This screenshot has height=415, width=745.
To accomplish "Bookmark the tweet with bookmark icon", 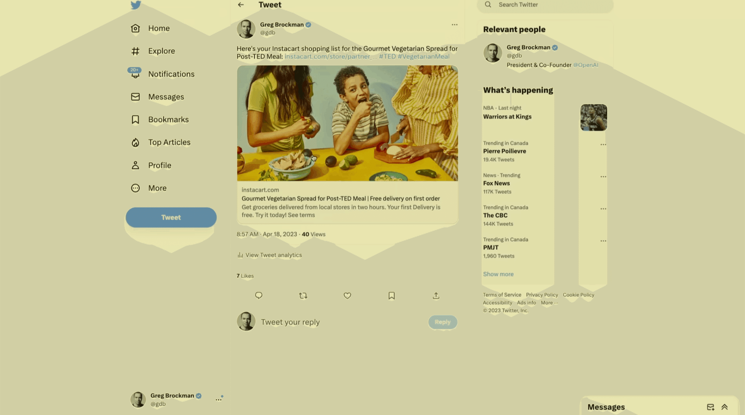I will [392, 295].
